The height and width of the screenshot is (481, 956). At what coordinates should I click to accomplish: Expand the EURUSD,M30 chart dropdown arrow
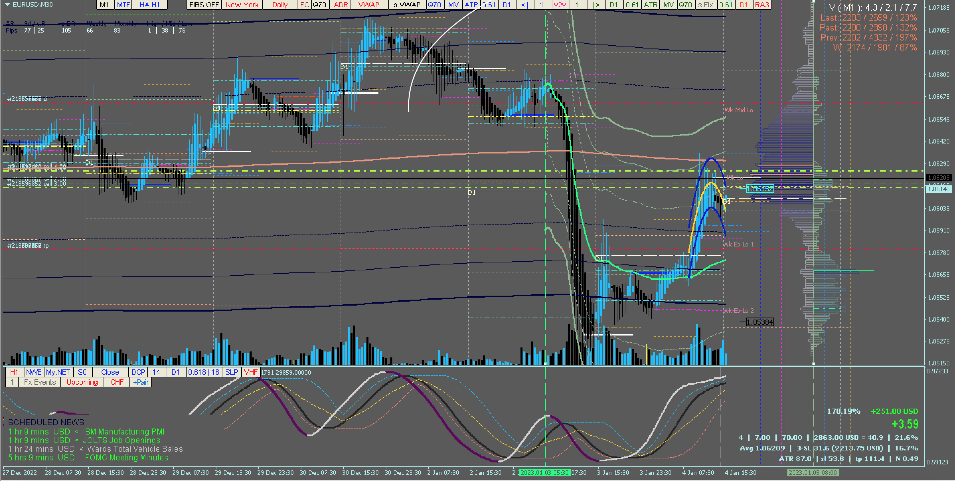(7, 4)
